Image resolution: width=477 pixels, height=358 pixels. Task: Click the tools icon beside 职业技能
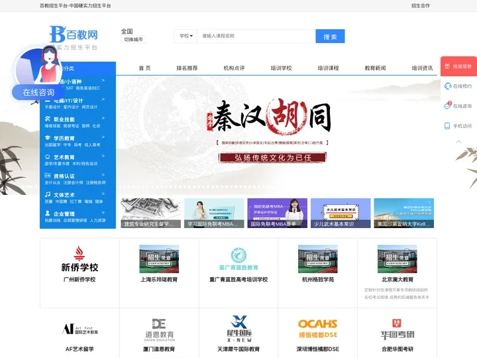pos(48,119)
